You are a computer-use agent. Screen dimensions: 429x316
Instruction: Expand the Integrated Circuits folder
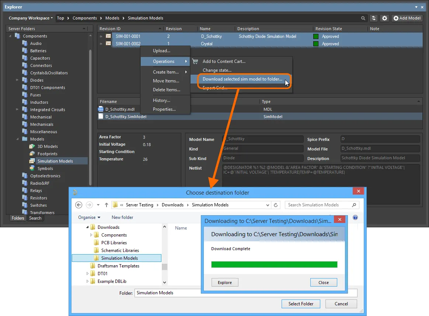point(17,110)
